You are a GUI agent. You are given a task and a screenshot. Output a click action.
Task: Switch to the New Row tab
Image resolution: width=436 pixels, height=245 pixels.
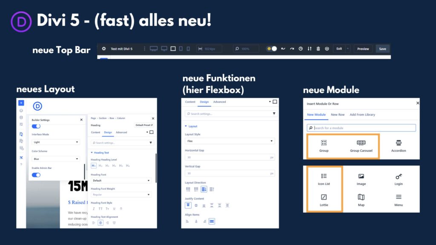pos(338,115)
